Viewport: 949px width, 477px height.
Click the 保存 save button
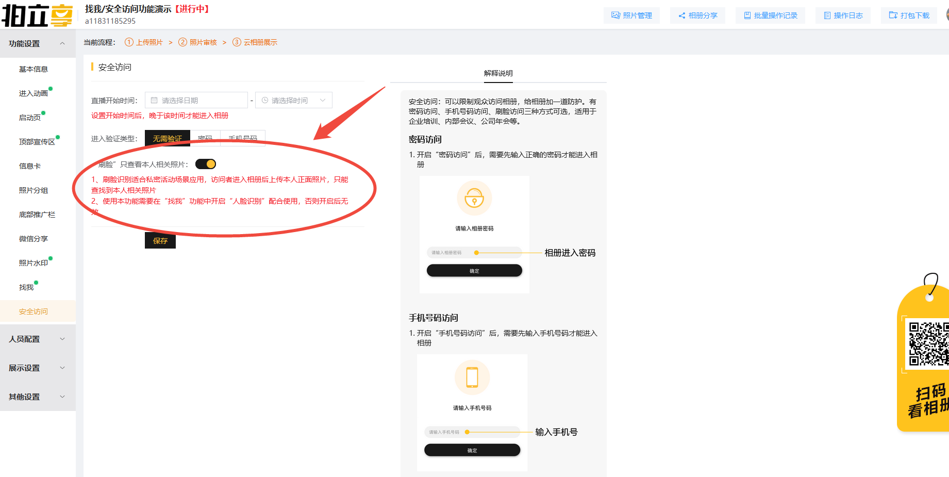click(160, 240)
